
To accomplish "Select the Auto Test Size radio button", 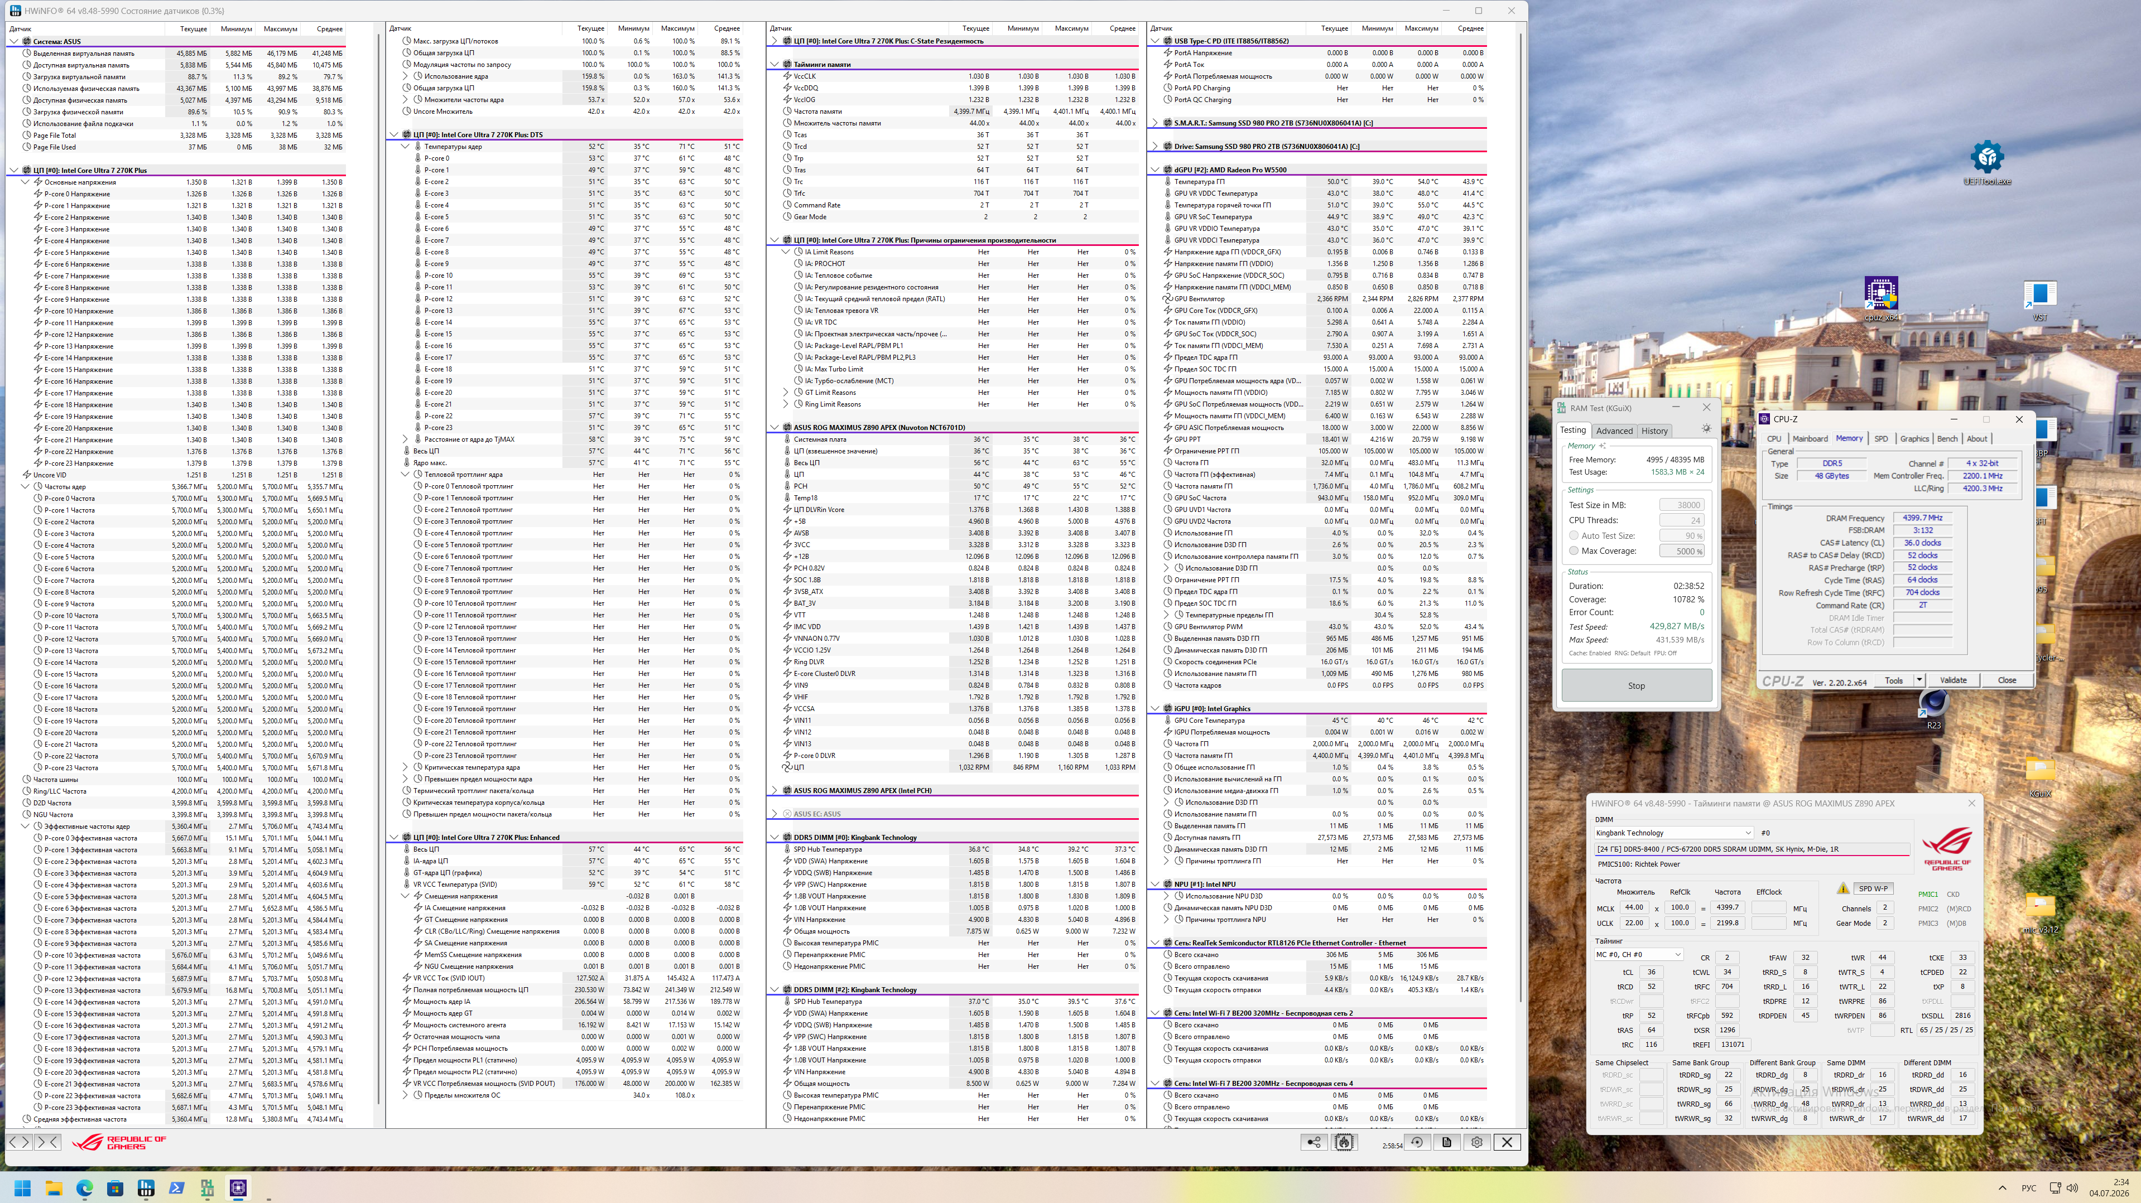I will coord(1574,536).
